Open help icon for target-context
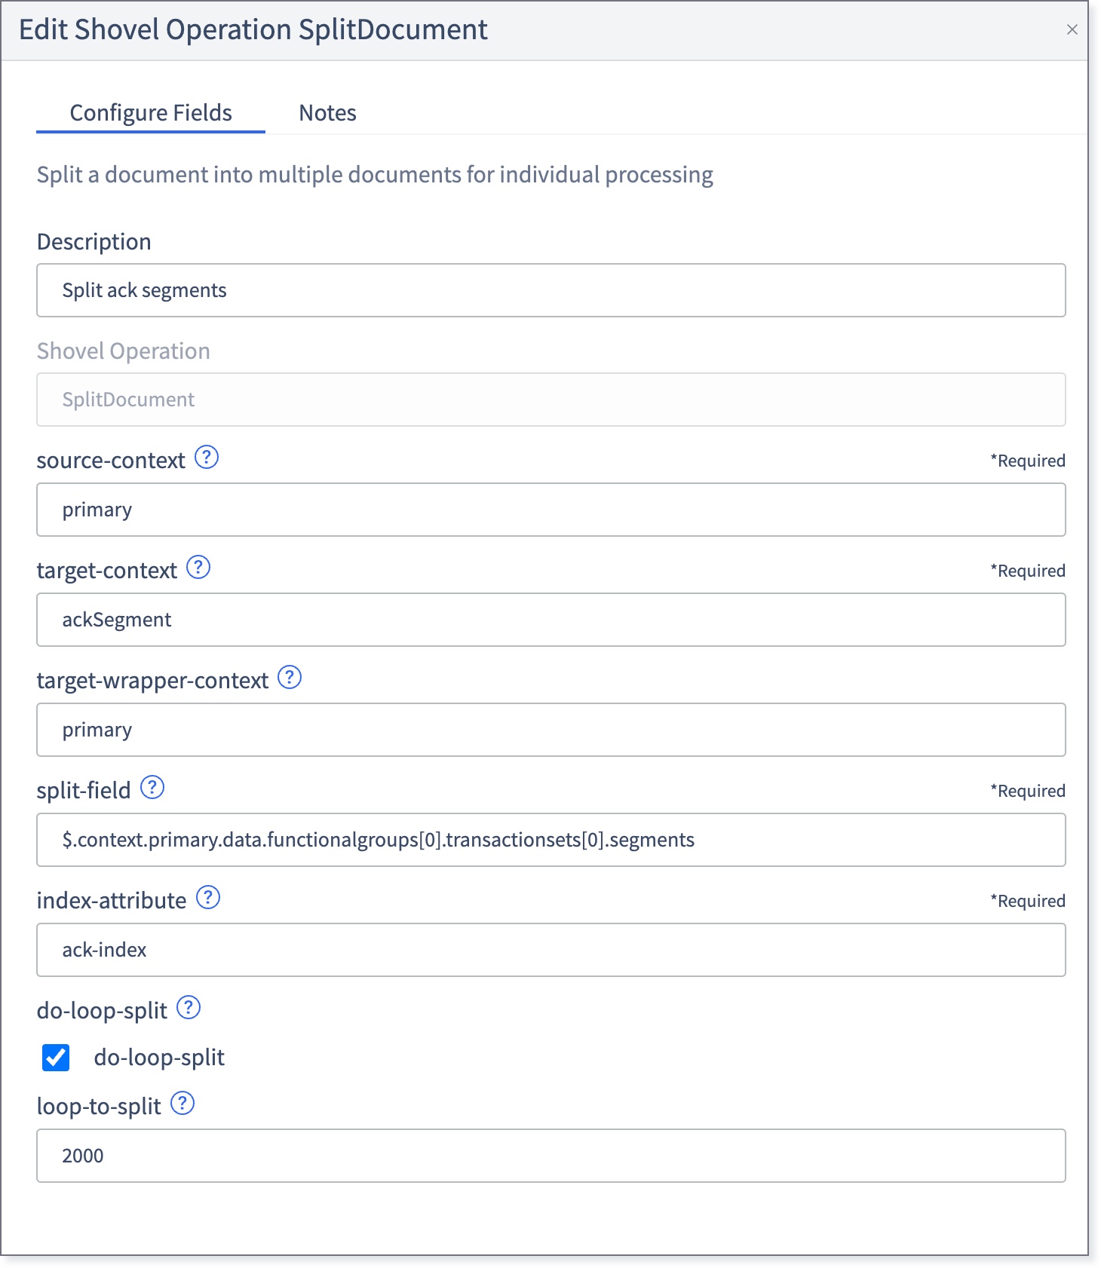1101x1268 pixels. pyautogui.click(x=198, y=567)
